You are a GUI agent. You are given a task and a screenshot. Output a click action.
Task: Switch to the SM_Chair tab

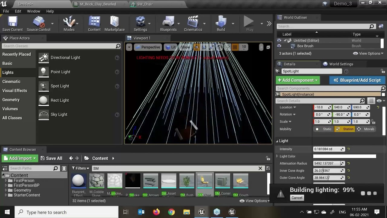pyautogui.click(x=145, y=4)
